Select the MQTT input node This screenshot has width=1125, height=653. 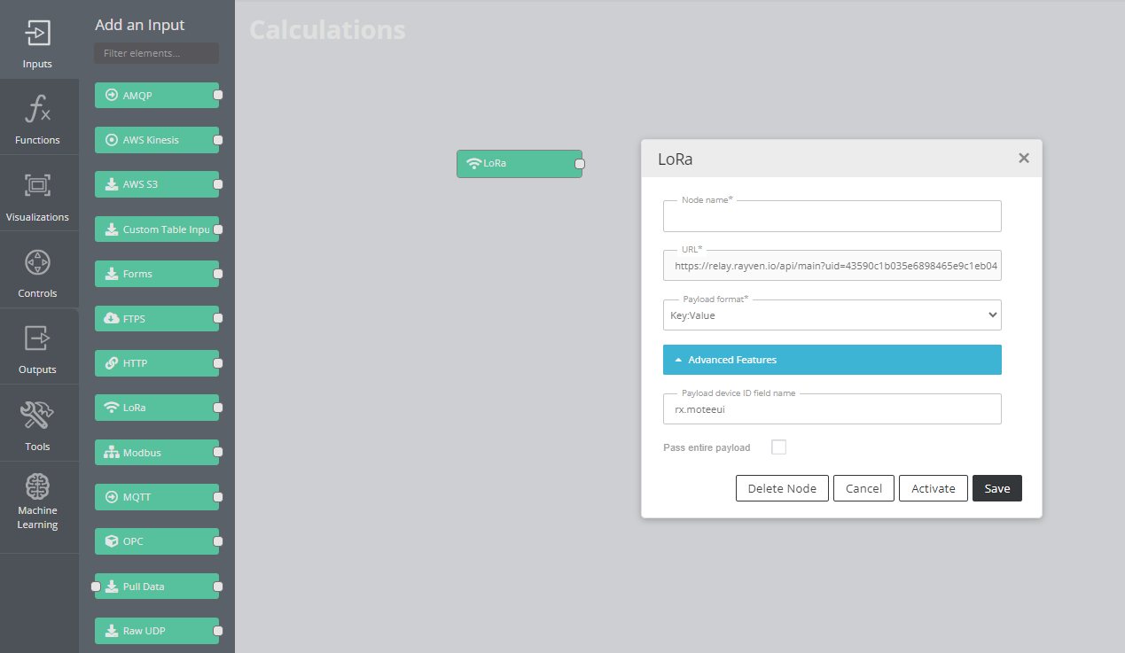pos(157,497)
